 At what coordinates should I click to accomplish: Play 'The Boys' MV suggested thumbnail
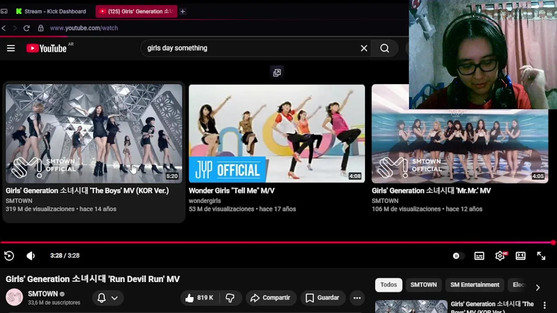pyautogui.click(x=94, y=133)
